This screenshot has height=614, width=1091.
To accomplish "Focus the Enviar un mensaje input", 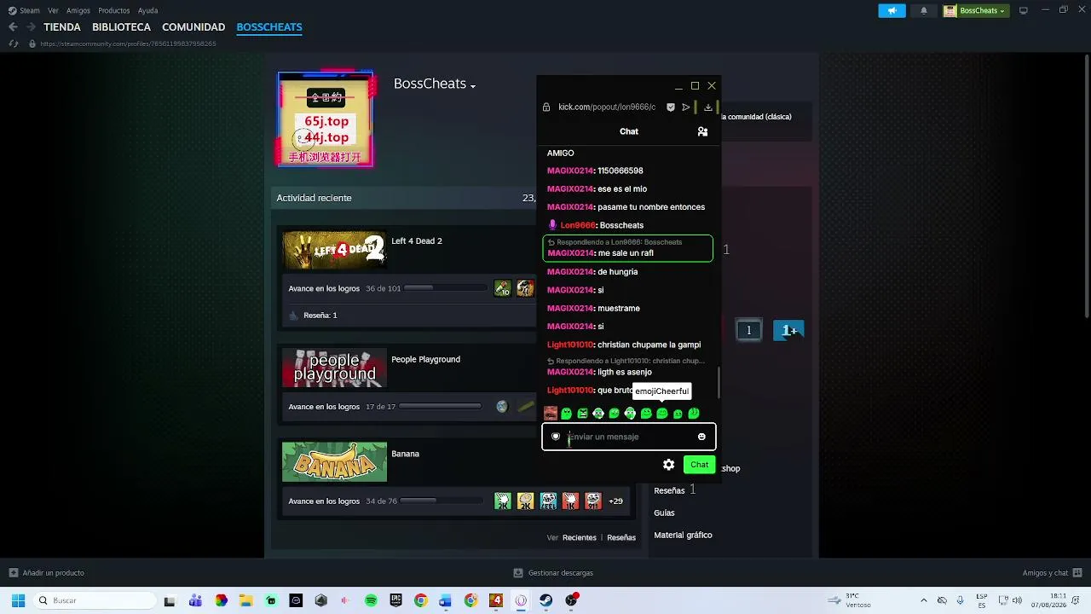I will (x=628, y=437).
